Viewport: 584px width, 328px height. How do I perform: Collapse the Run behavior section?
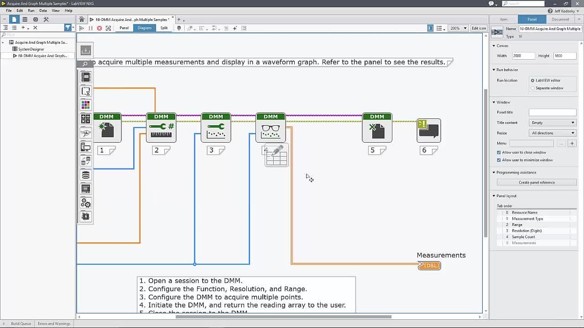click(494, 70)
